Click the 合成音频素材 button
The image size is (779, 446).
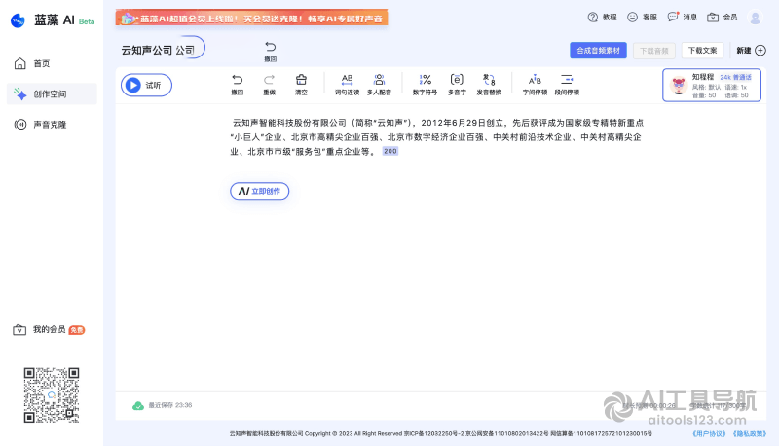tap(598, 51)
